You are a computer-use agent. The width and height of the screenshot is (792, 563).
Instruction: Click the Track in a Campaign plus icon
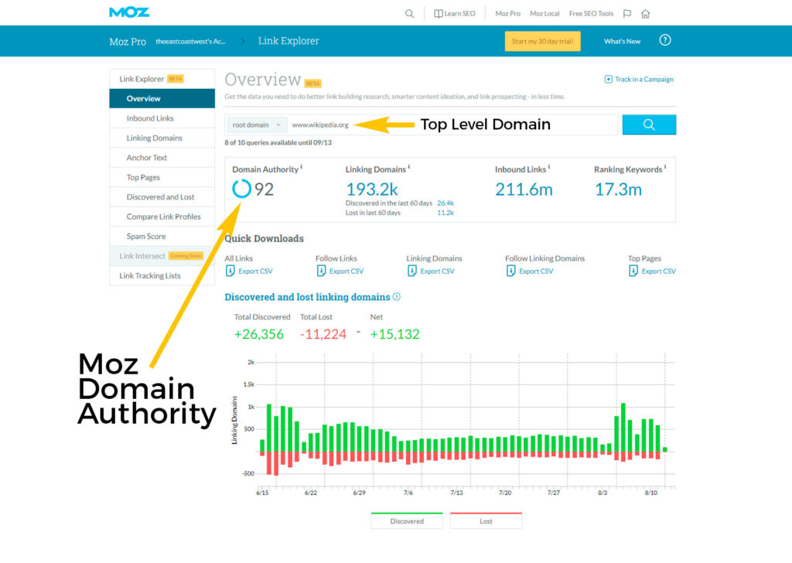[608, 80]
